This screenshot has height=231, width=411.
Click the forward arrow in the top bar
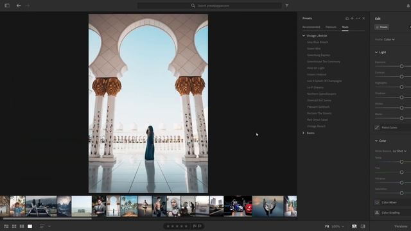(x=28, y=5)
